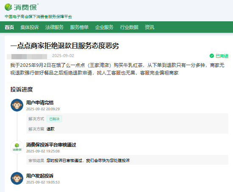
Task: Open 企业服务 from the green menu
Action: 104,27
